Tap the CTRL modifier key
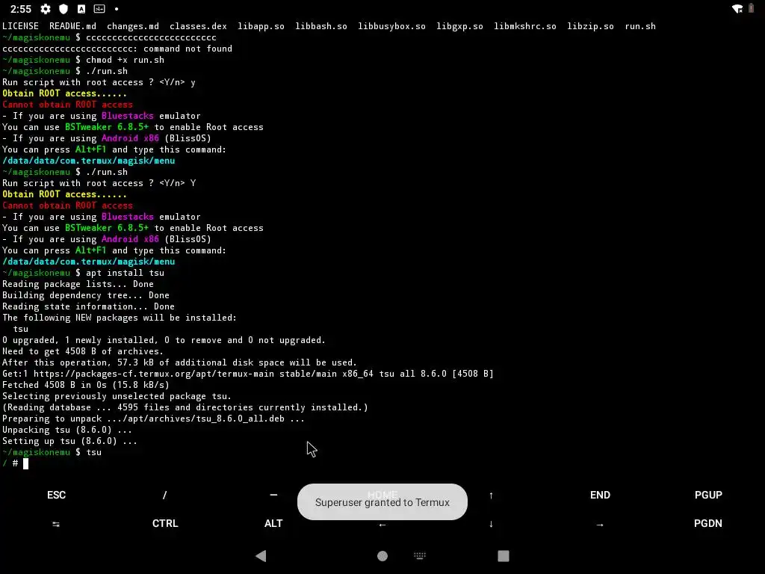 165,523
